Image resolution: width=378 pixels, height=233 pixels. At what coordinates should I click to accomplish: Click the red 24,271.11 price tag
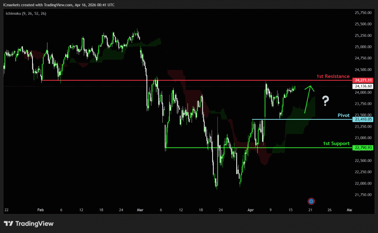363,80
